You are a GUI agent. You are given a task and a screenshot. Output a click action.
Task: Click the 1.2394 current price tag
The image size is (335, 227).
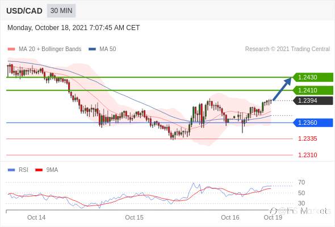(x=313, y=100)
